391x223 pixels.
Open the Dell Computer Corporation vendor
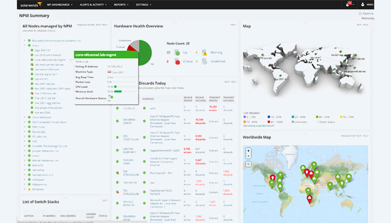tap(49, 122)
